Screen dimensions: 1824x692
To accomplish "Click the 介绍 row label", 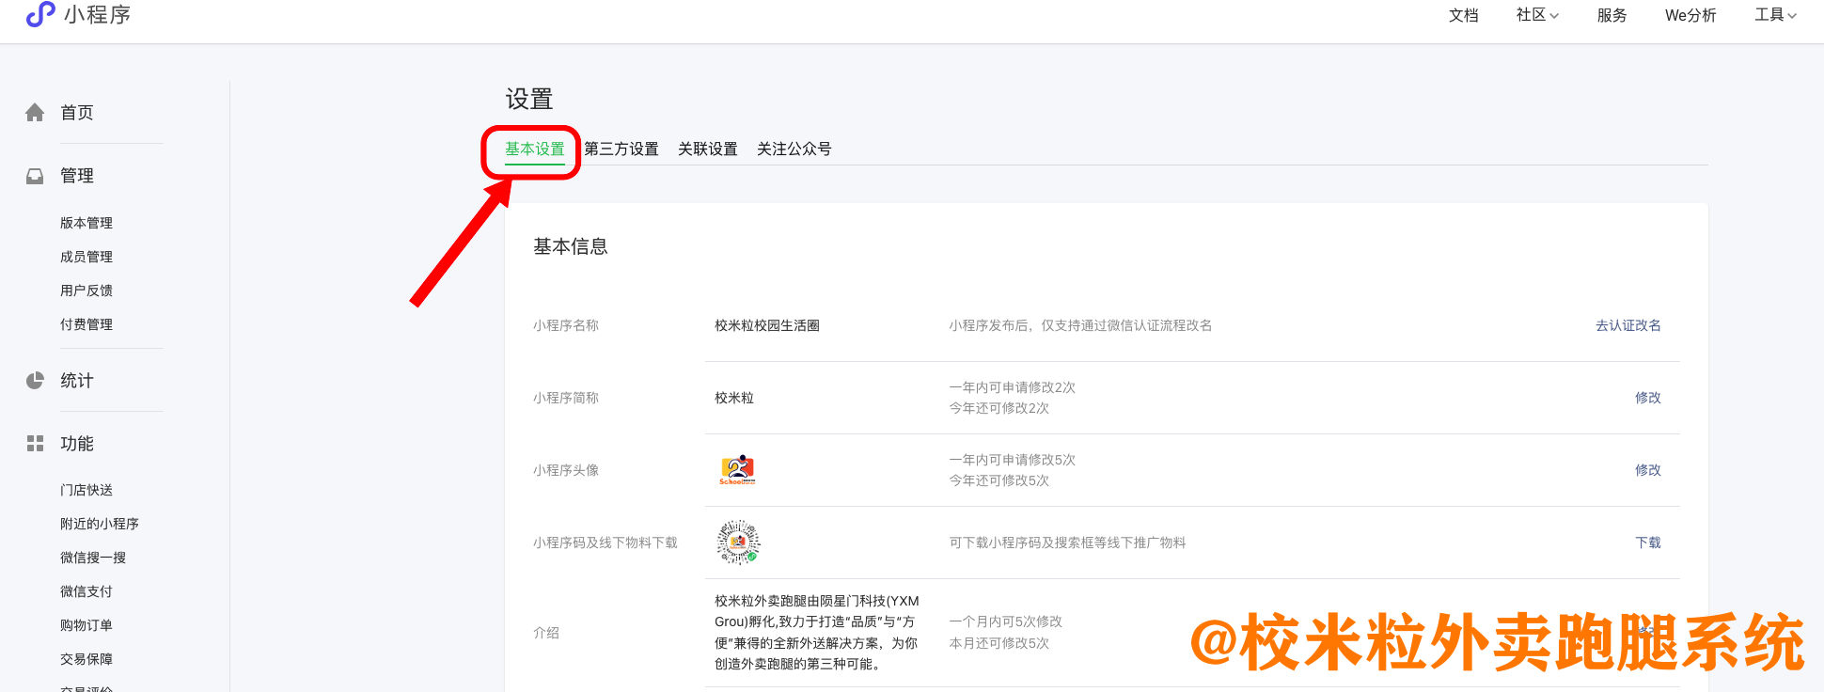I will [x=546, y=633].
